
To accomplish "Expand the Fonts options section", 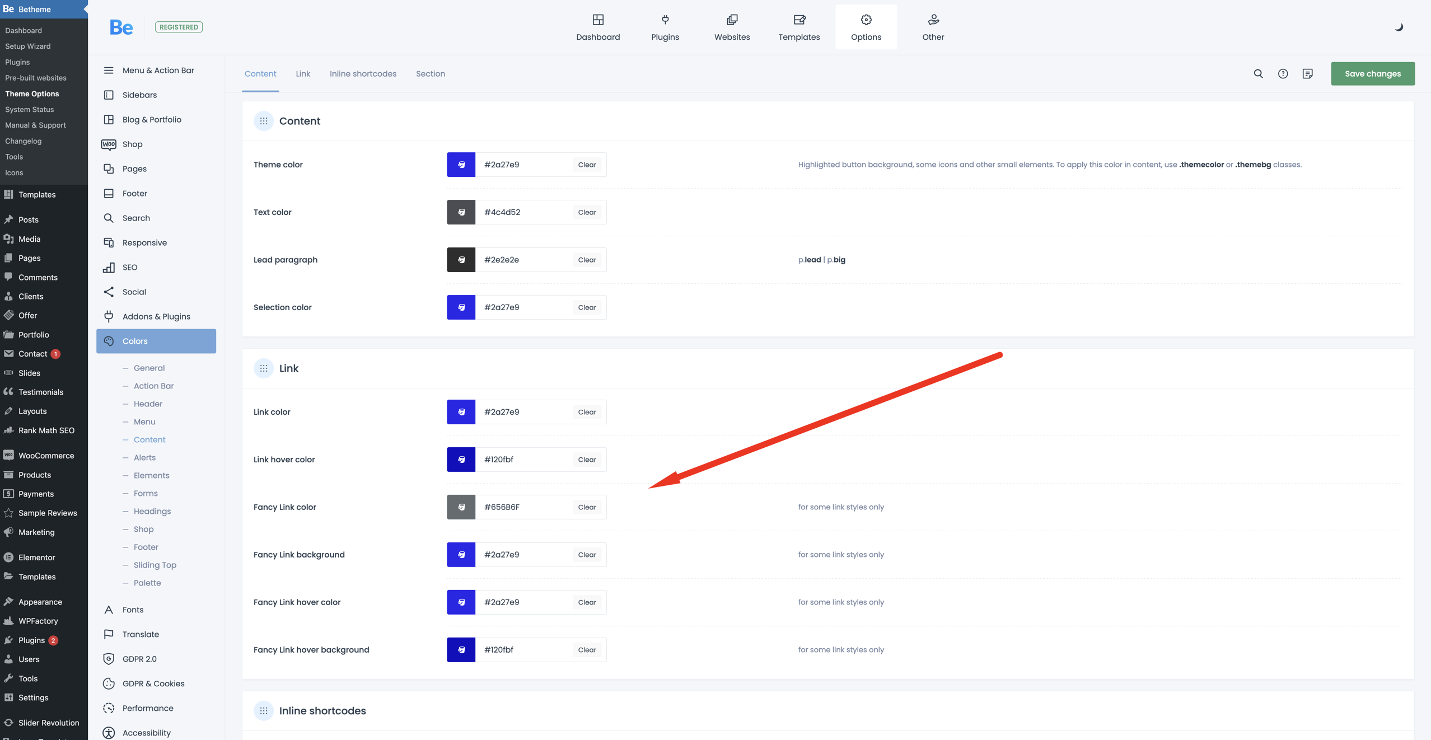I will [x=133, y=610].
